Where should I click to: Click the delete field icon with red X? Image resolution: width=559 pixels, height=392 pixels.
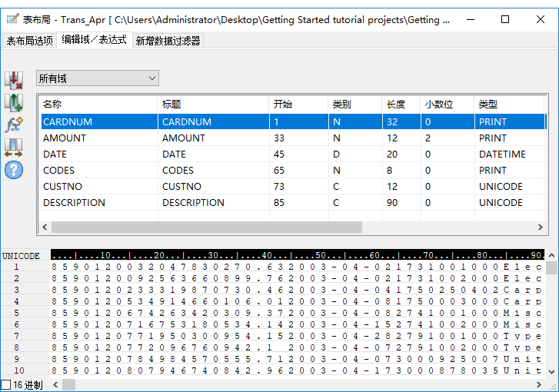coord(14,79)
